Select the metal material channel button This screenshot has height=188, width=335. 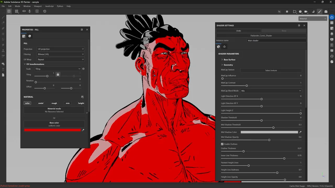(41, 103)
